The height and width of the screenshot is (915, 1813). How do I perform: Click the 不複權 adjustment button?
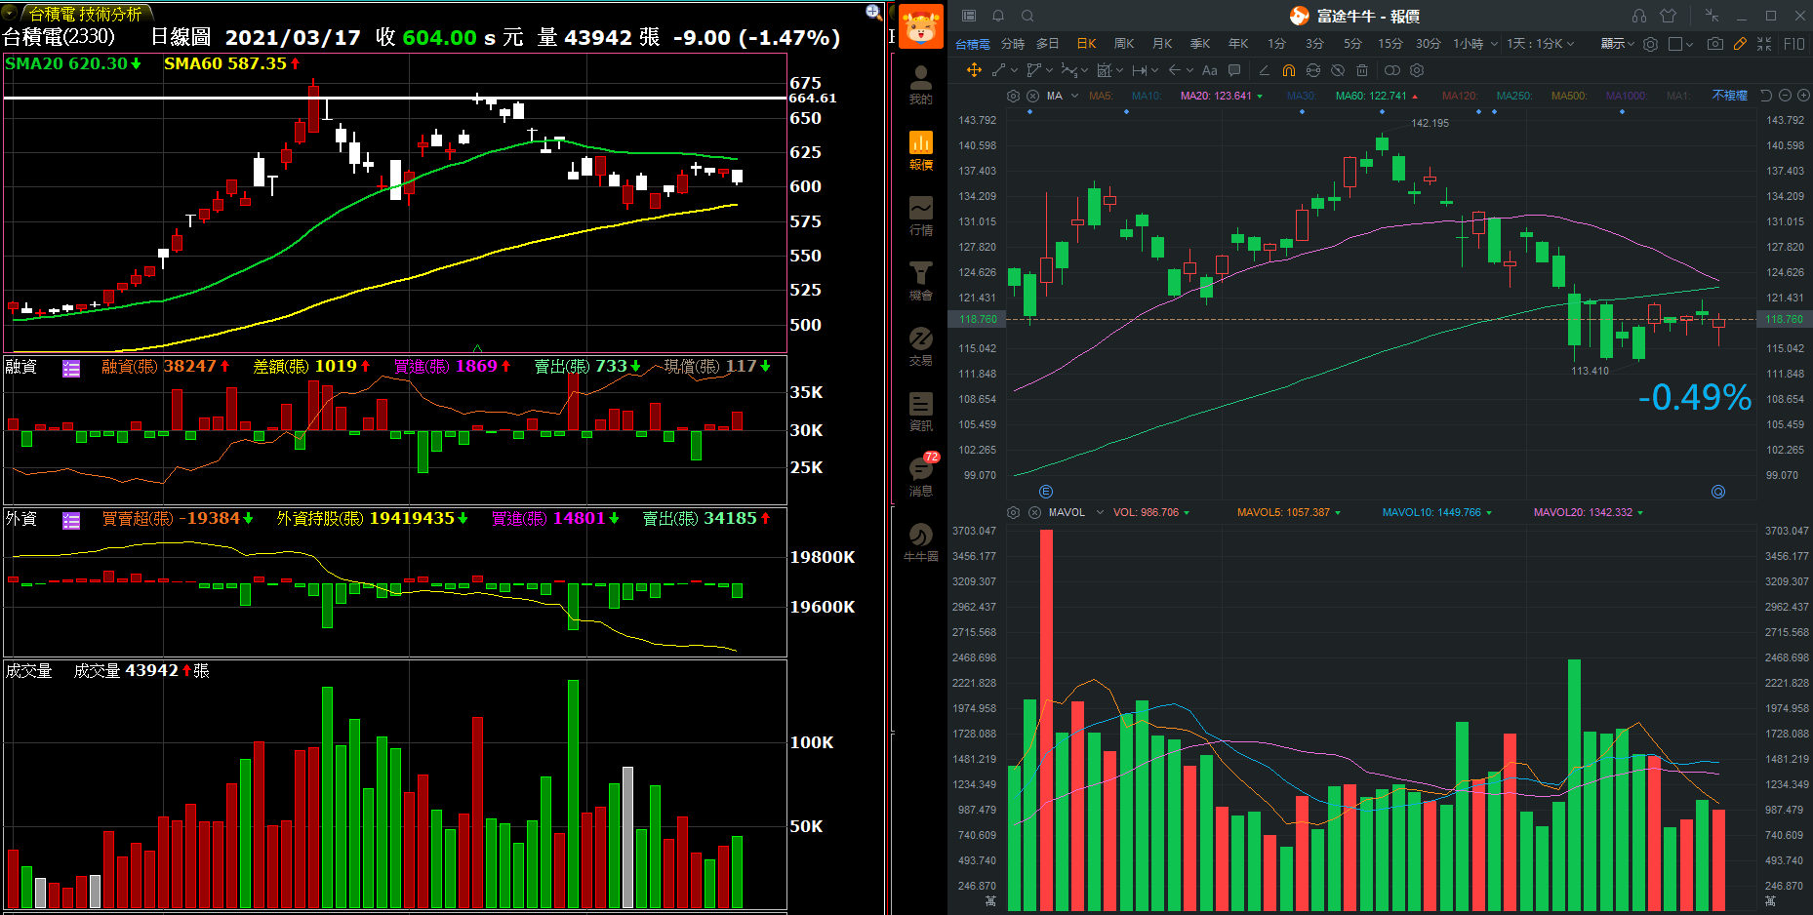[x=1730, y=96]
